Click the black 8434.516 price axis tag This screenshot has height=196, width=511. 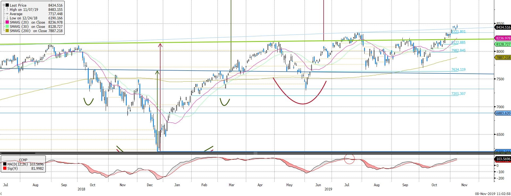tap(503, 27)
